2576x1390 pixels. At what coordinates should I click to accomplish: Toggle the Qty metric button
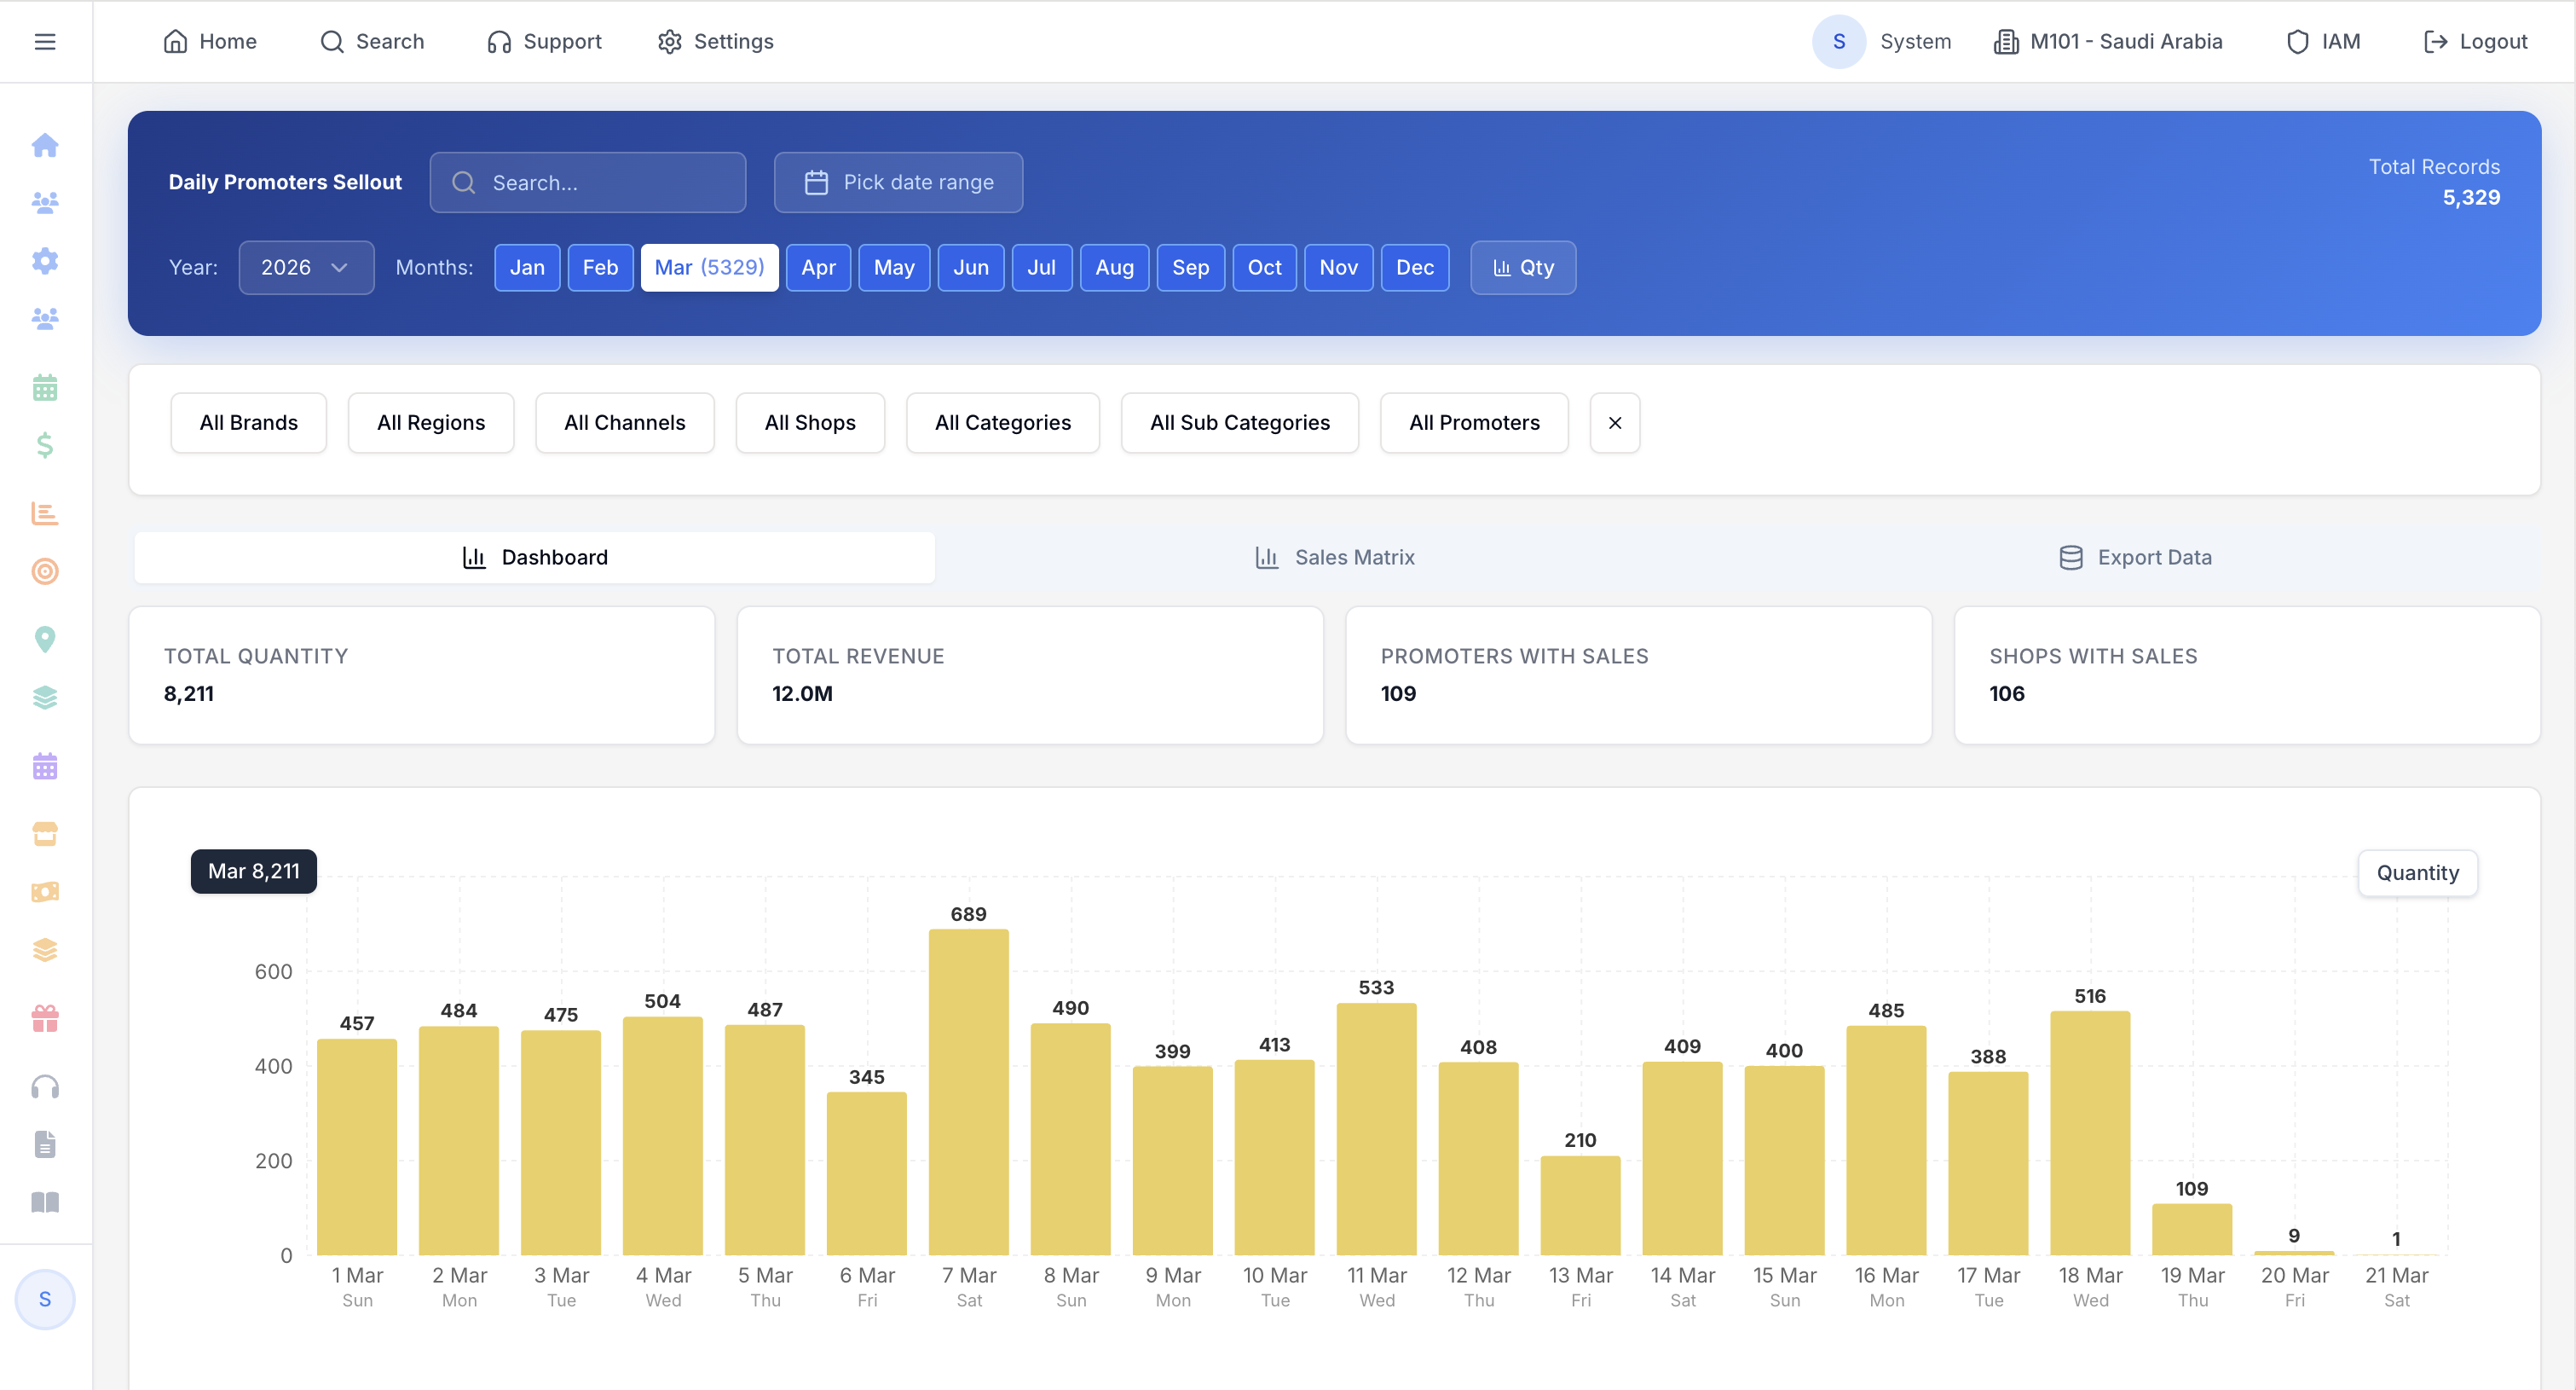coord(1522,267)
